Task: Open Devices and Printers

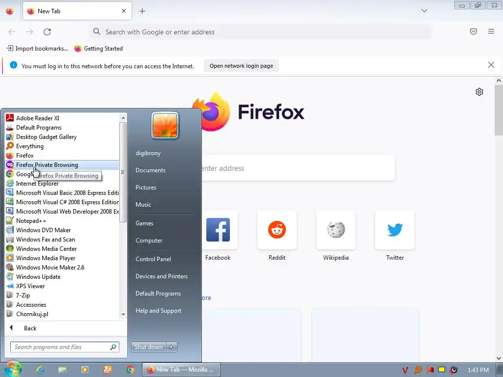Action: tap(161, 276)
